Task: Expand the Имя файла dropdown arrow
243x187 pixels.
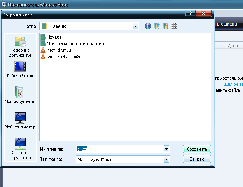Action: (x=166, y=149)
